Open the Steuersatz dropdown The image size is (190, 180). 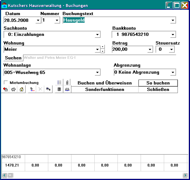(x=171, y=49)
